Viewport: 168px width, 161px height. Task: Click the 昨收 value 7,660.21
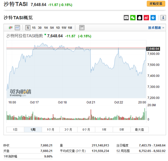(46, 145)
